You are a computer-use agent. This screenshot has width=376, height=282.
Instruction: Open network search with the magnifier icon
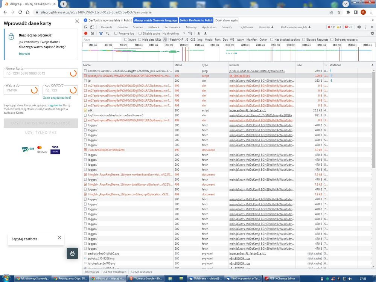pos(107,34)
